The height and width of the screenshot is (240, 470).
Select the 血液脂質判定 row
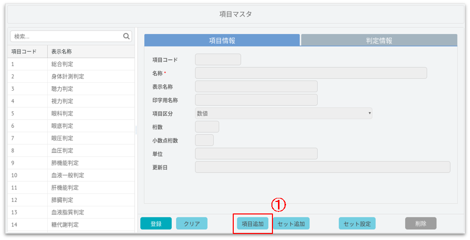(x=71, y=212)
